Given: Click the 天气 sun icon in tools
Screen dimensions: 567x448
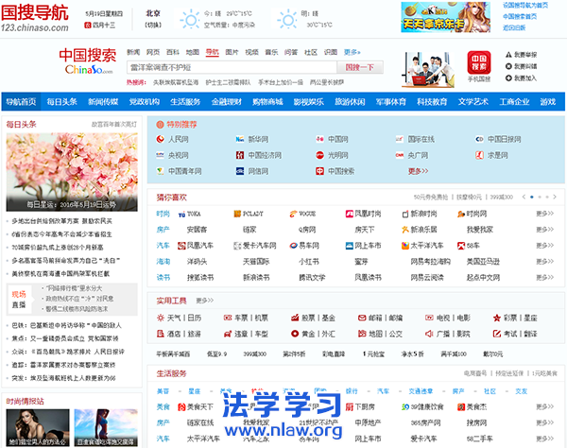Looking at the screenshot, I should pos(161,318).
